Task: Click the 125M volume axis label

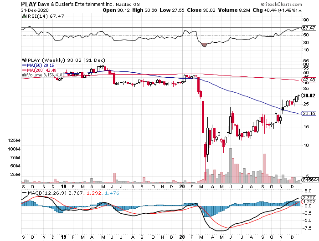Action: (14, 141)
